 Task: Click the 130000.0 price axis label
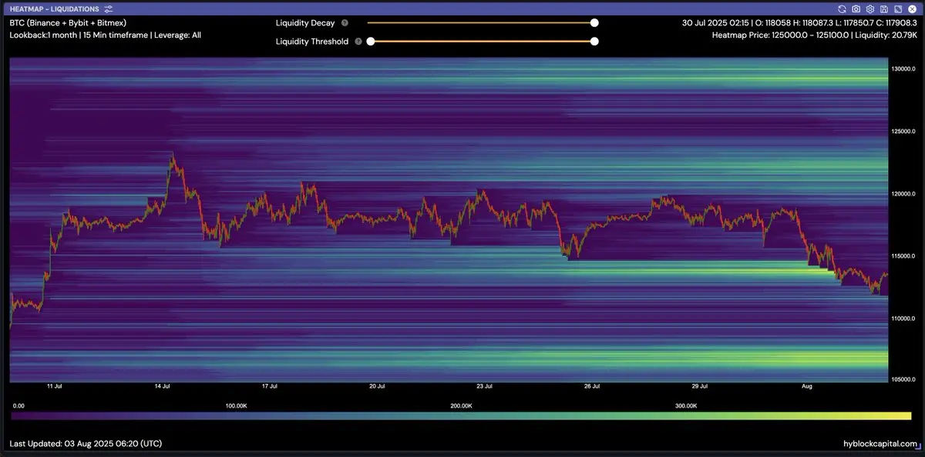tap(903, 69)
